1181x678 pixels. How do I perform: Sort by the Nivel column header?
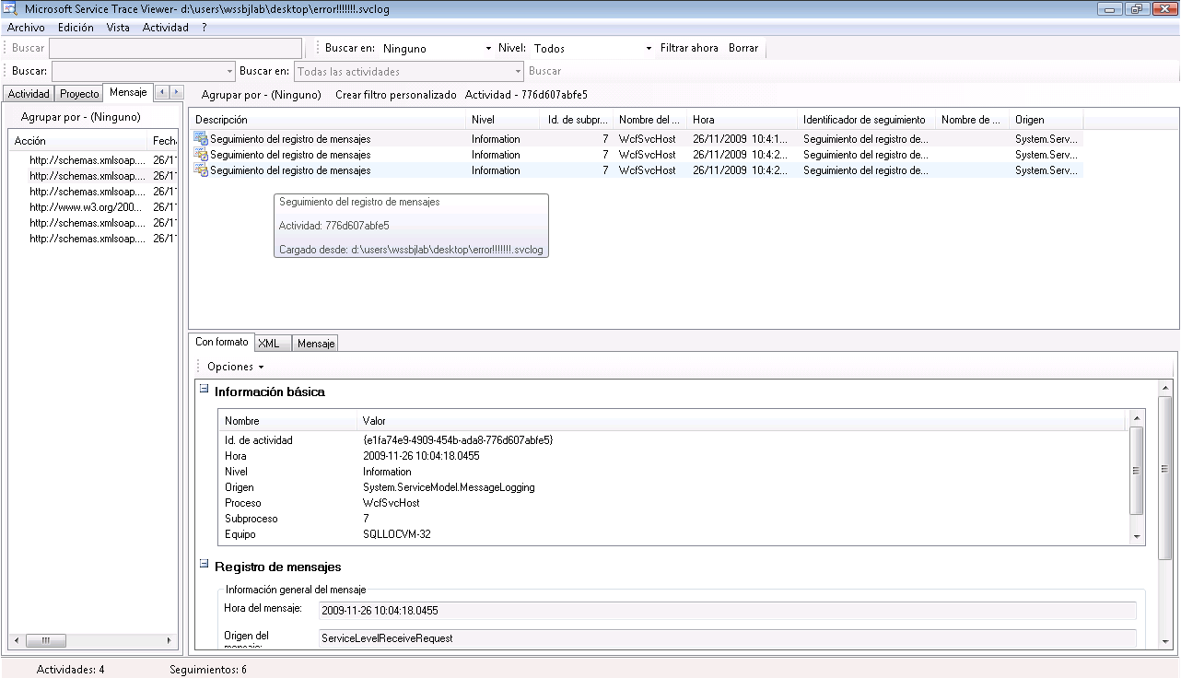[503, 120]
